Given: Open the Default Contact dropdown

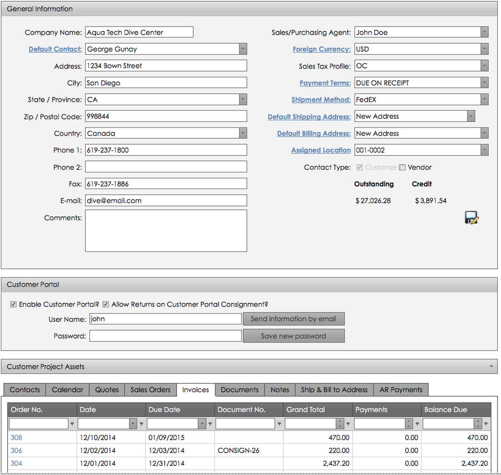Looking at the screenshot, I should [243, 49].
